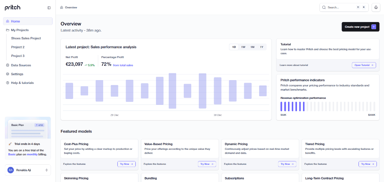The height and width of the screenshot is (182, 384).
Task: Click the 'Pritch performance indicators' heading
Action: click(x=303, y=80)
